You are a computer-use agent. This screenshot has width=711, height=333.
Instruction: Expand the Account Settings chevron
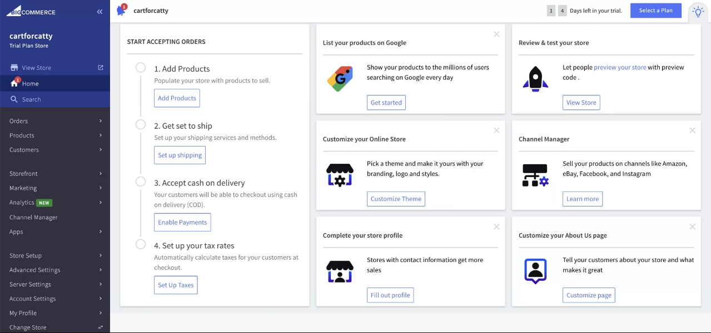click(x=101, y=299)
